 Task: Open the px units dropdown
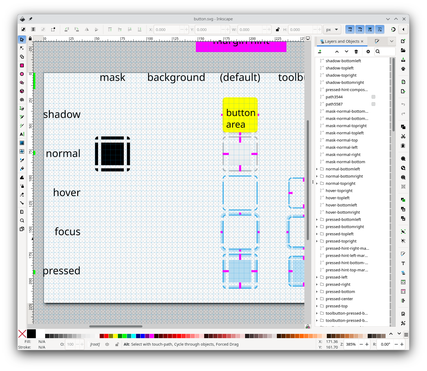click(332, 30)
